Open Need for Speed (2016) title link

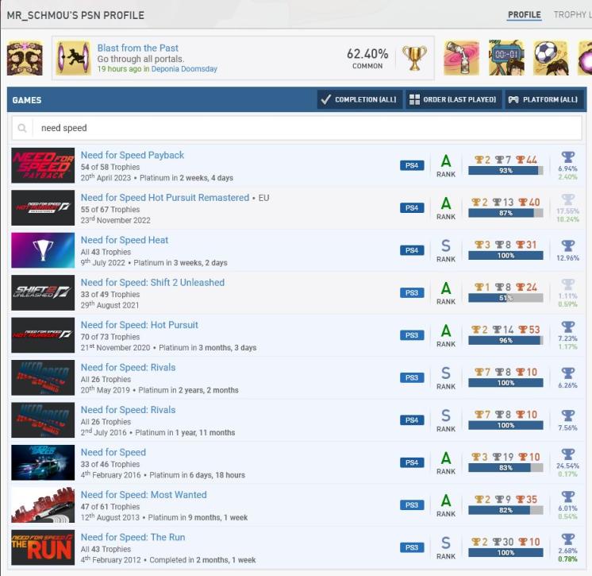tap(113, 452)
